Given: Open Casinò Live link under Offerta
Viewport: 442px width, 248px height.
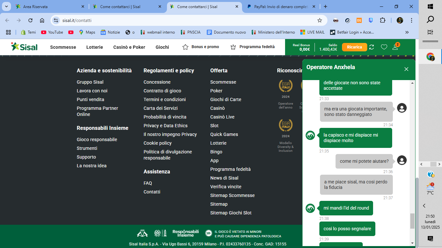Looking at the screenshot, I should click(222, 117).
